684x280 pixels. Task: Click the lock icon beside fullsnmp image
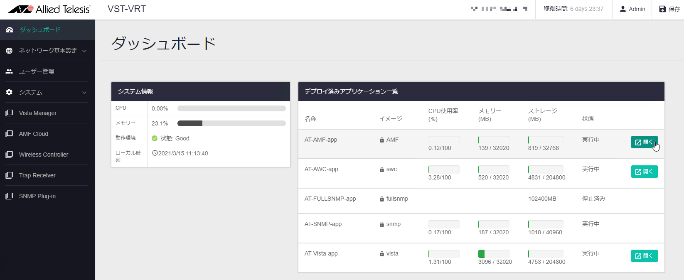pyautogui.click(x=382, y=199)
